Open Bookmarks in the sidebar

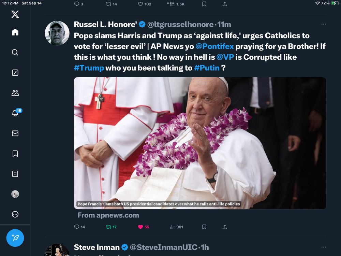point(15,154)
